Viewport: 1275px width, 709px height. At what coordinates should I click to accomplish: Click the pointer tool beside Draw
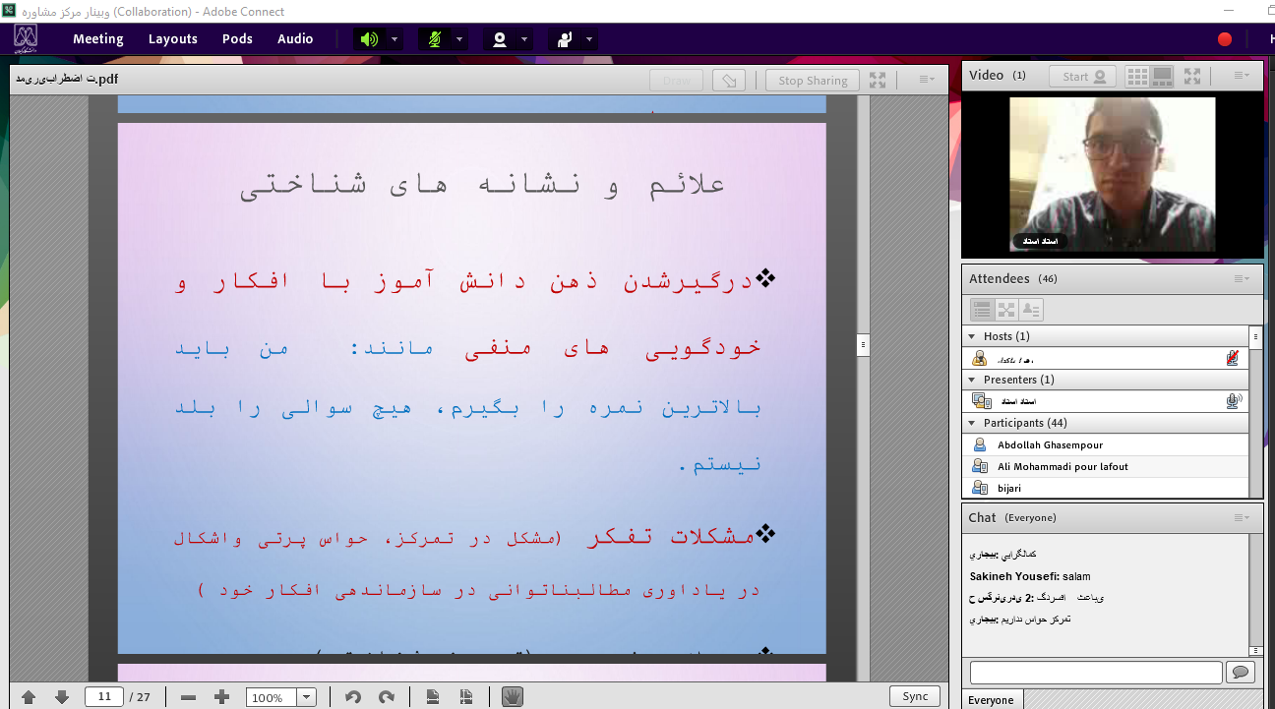pos(728,81)
